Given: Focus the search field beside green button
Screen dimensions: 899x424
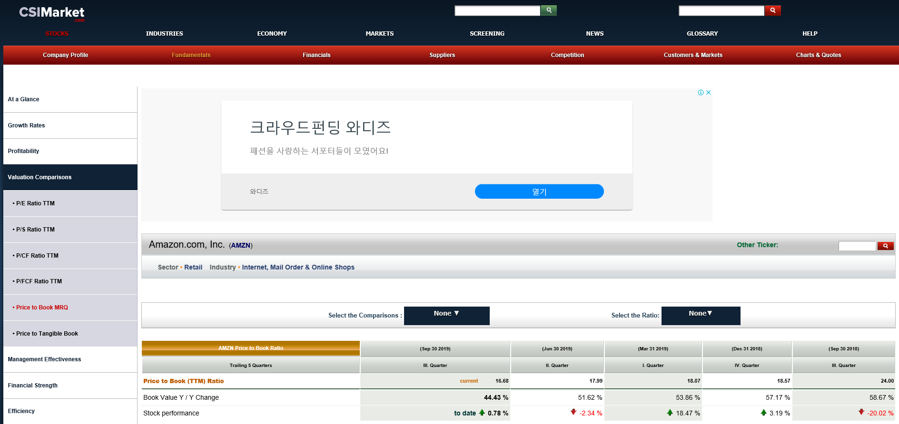Looking at the screenshot, I should (x=497, y=10).
